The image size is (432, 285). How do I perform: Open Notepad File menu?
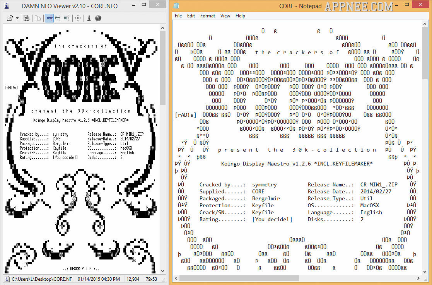178,16
